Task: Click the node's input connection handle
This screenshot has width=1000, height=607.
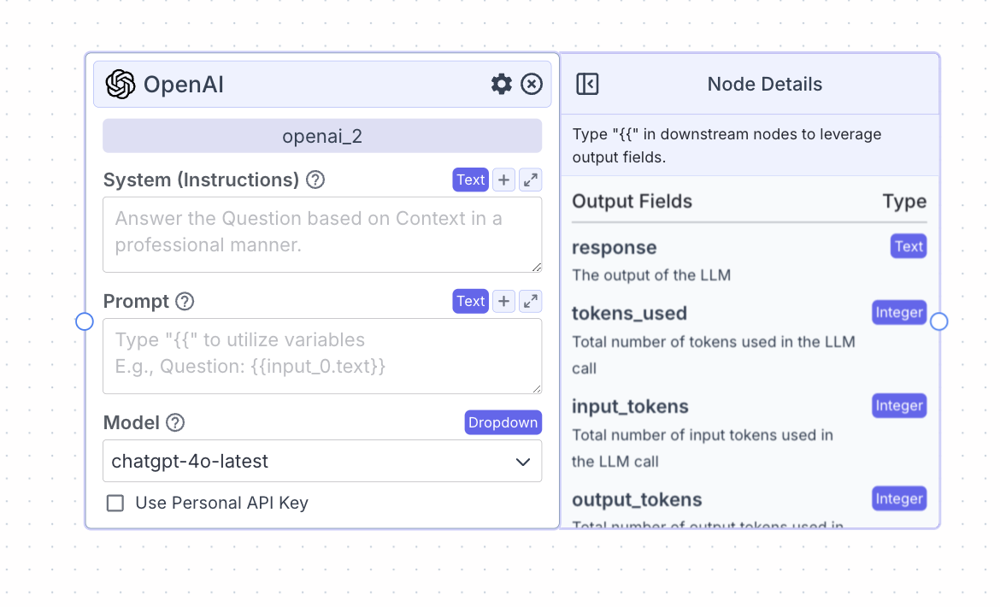Action: point(85,321)
